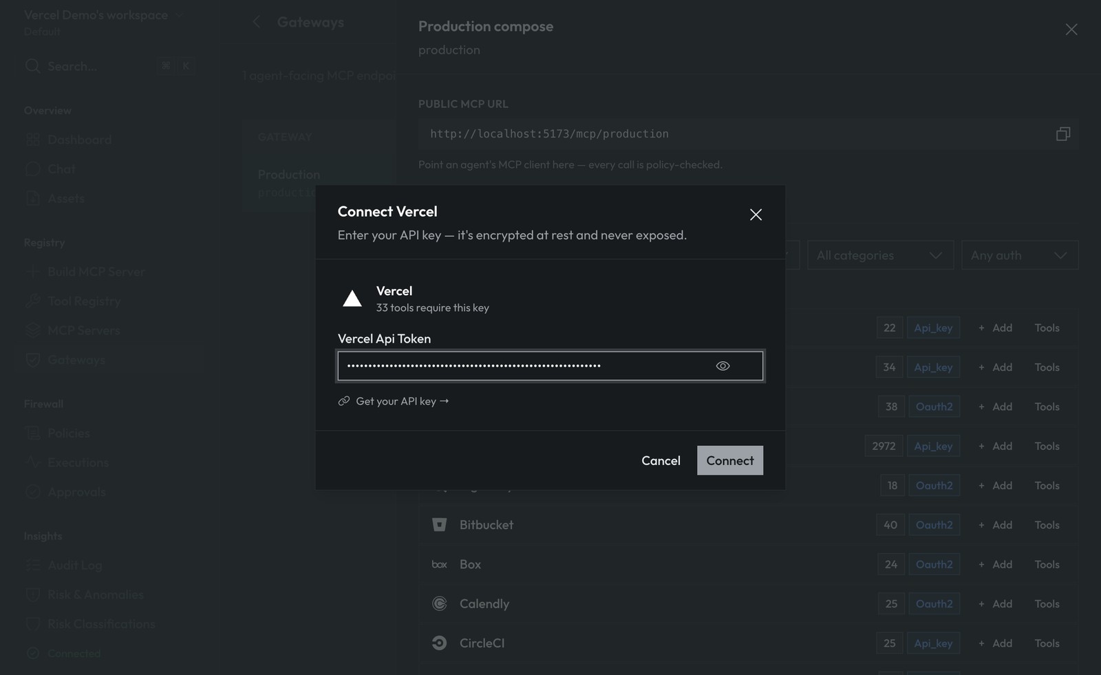Click the CircleCI icon
The width and height of the screenshot is (1101, 675).
click(439, 643)
